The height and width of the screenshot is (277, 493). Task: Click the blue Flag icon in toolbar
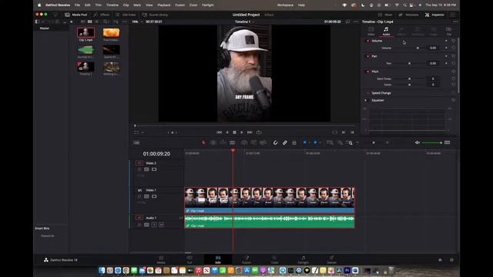pos(305,142)
